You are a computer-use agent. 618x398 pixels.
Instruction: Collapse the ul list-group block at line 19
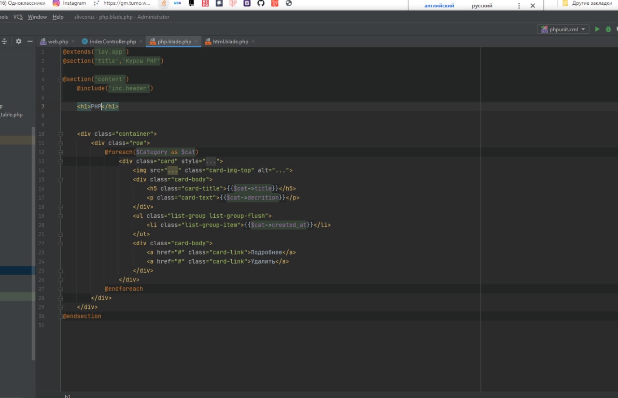point(60,216)
